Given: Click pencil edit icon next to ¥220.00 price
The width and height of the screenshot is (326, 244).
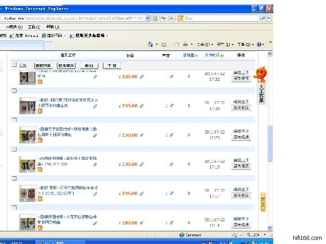Looking at the screenshot, I should 142,77.
